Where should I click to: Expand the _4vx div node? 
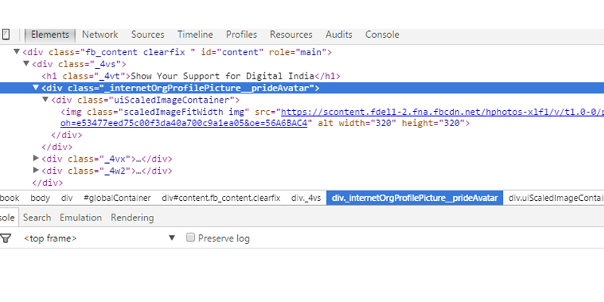point(36,159)
